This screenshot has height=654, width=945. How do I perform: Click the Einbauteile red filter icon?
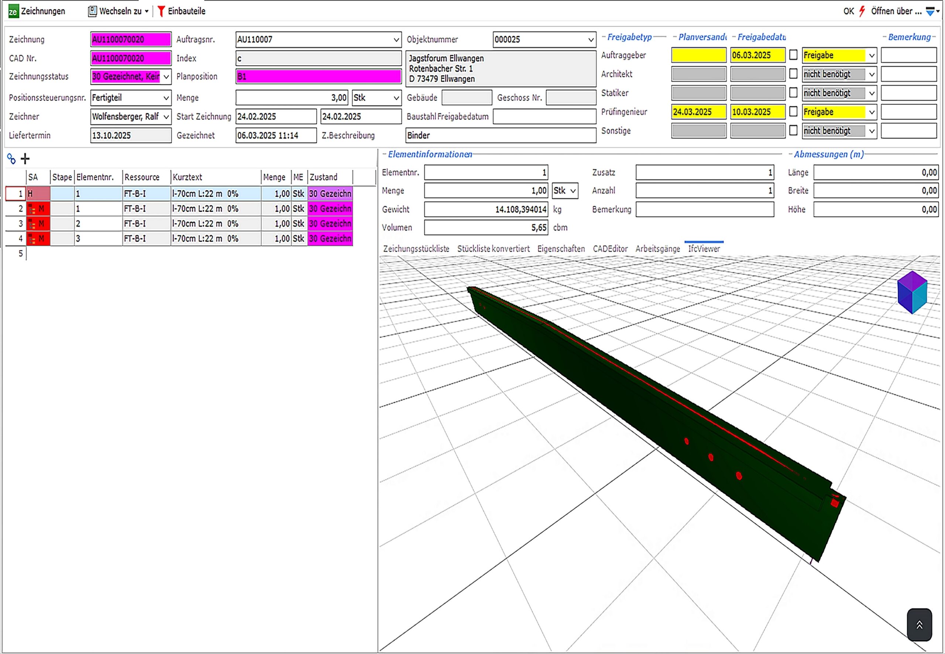click(161, 11)
